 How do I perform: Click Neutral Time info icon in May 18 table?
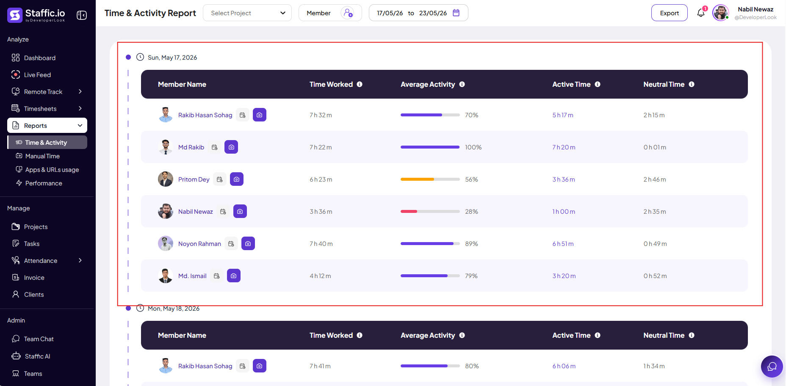[x=692, y=335]
